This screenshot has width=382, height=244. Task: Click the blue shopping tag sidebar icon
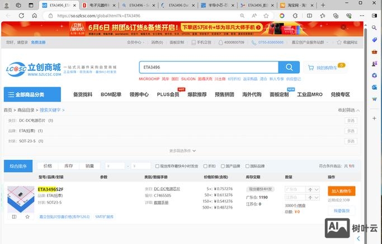(374, 40)
